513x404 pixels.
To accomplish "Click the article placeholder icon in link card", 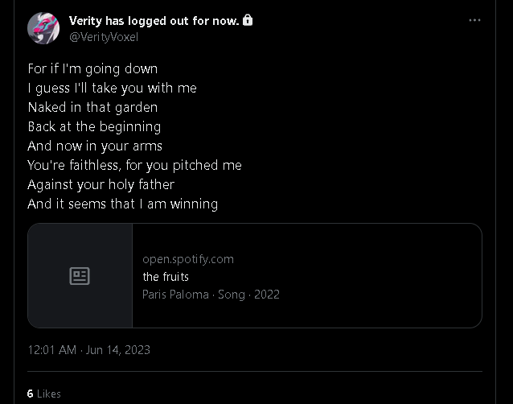I will (80, 276).
